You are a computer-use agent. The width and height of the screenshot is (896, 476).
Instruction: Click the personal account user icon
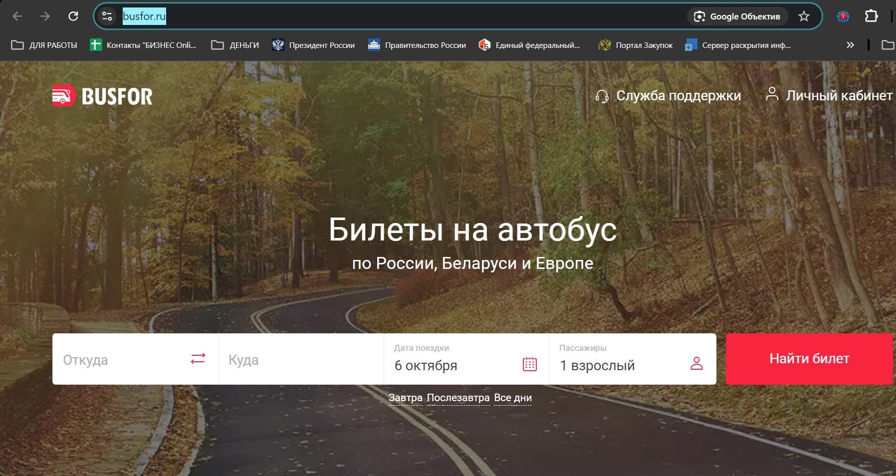click(772, 94)
